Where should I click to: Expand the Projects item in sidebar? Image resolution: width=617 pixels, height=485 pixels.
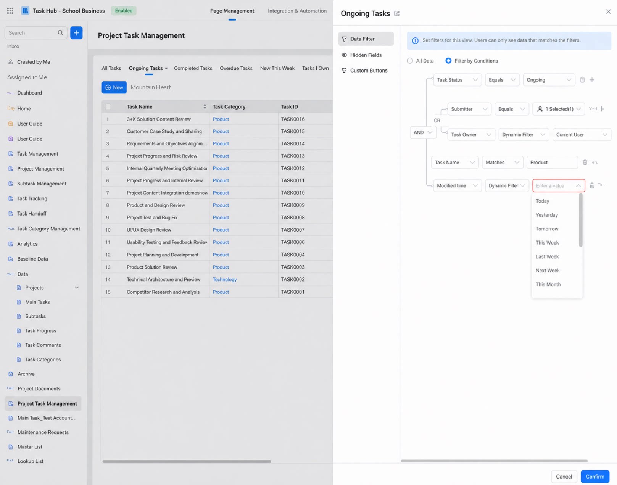tap(77, 288)
